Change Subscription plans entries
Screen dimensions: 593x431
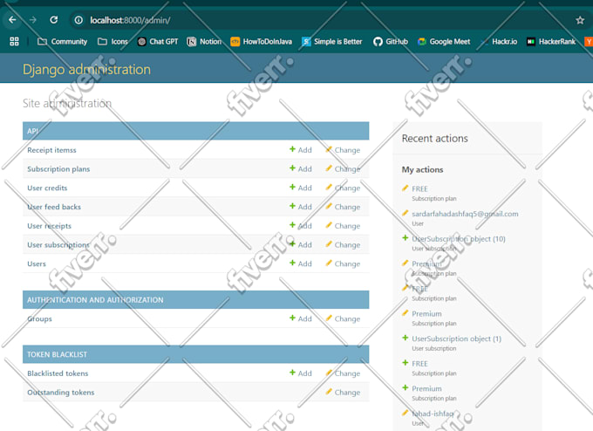coord(343,168)
